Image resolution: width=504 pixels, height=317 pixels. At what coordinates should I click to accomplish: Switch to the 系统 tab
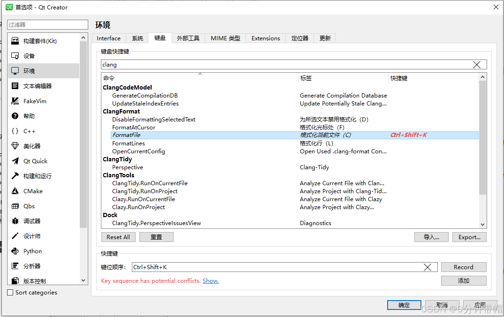pos(137,38)
